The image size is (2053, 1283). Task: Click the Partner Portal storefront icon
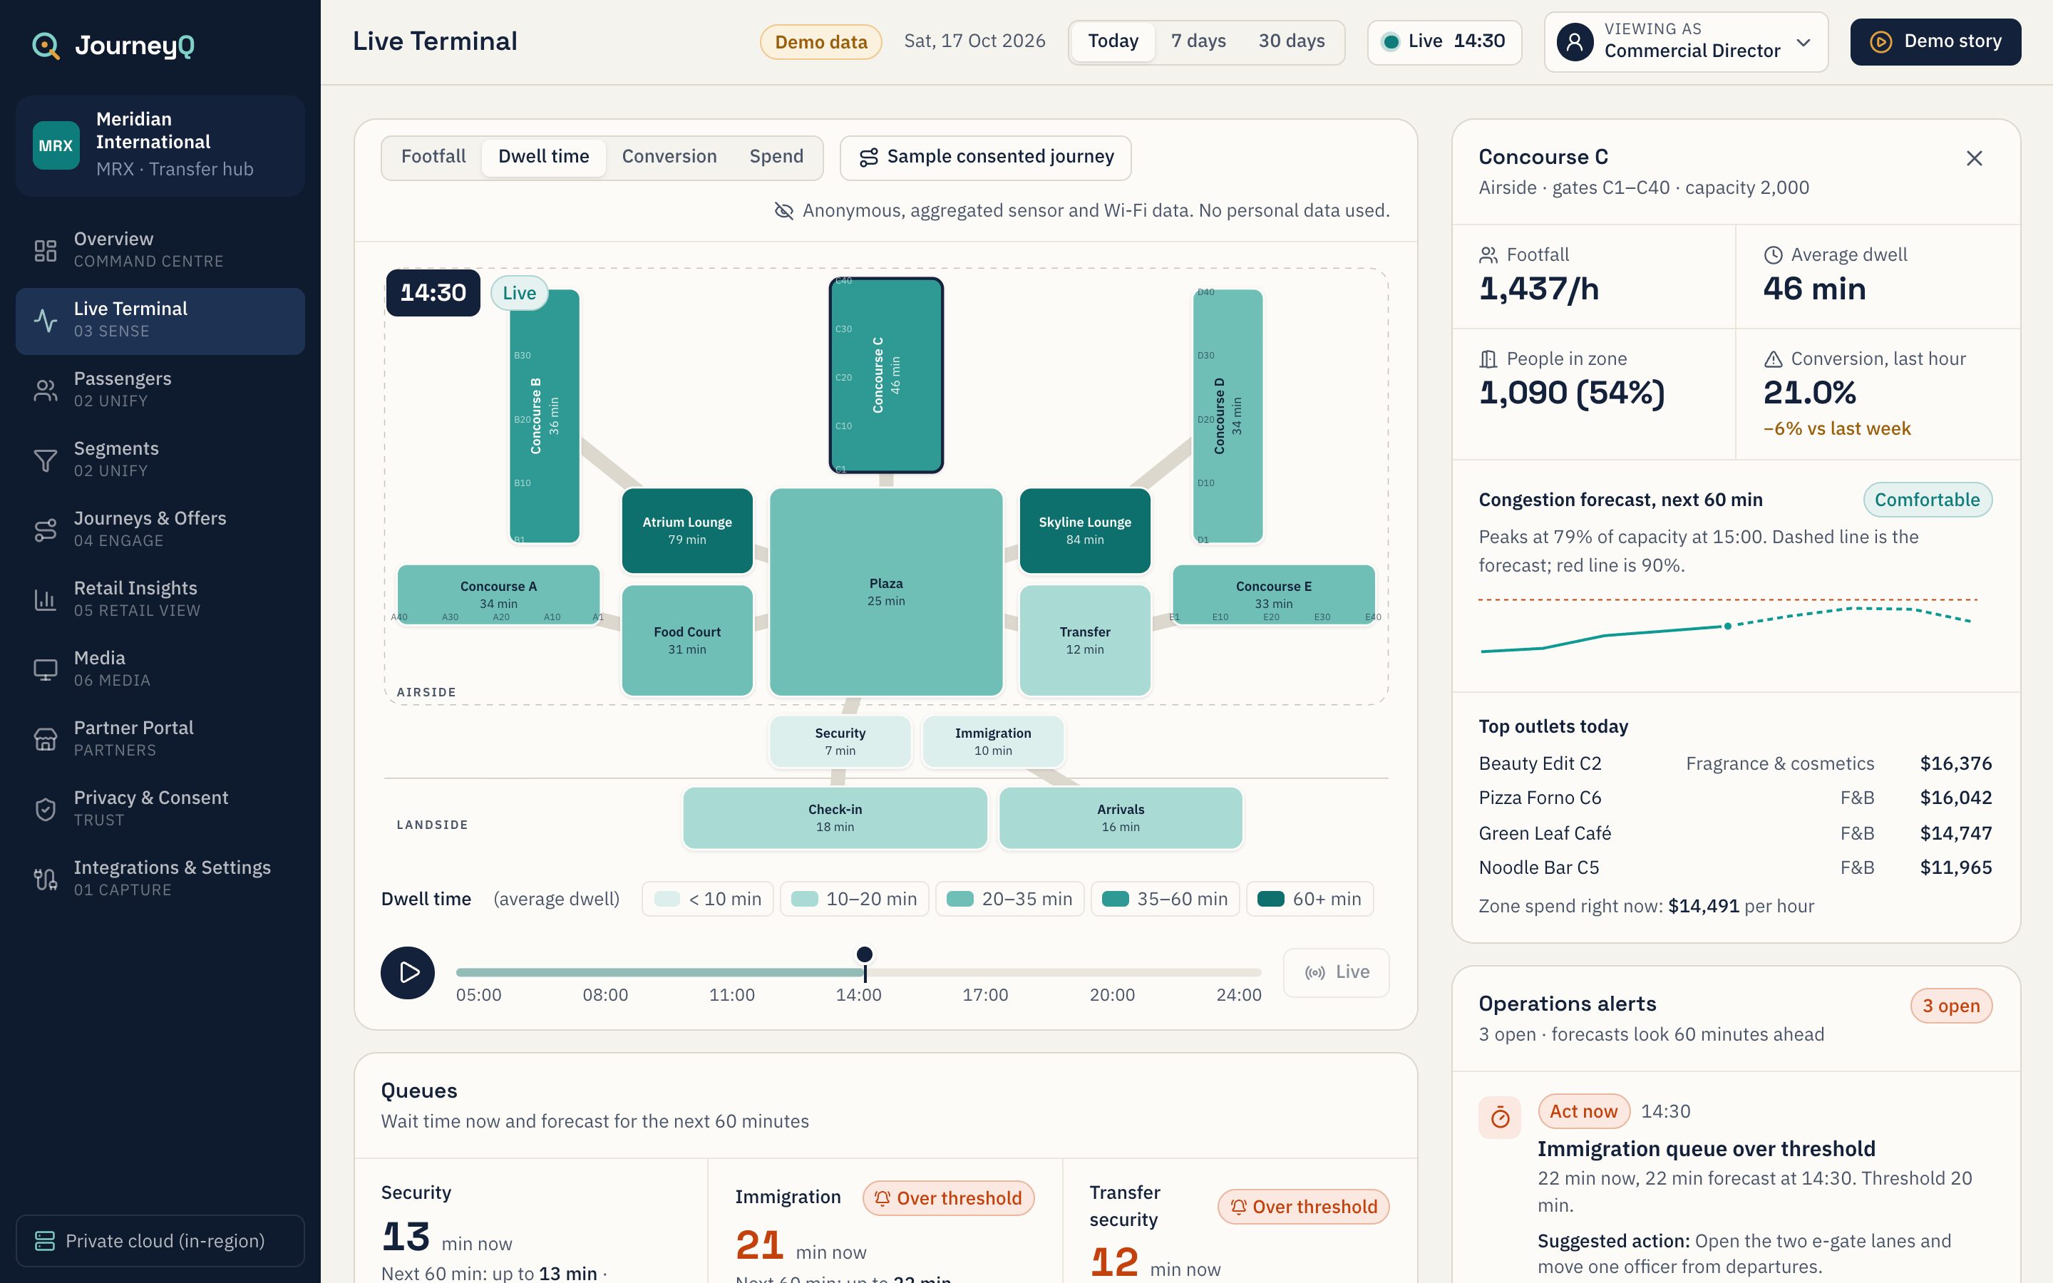pos(45,739)
